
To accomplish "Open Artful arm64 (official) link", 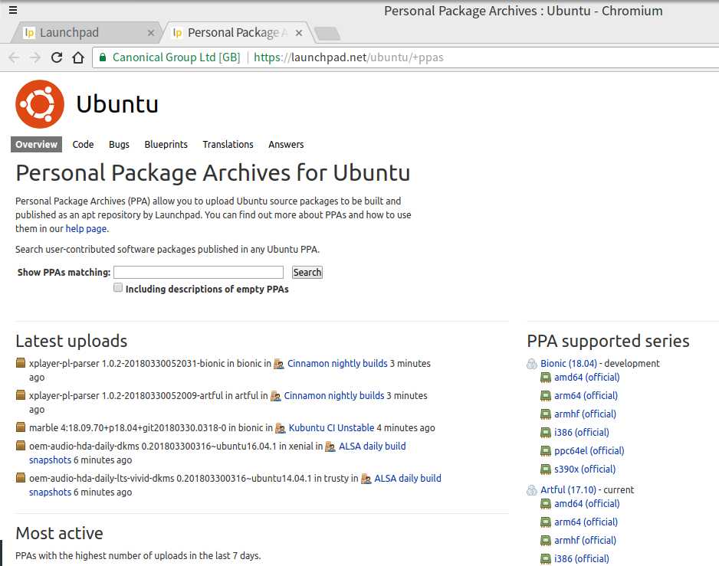I will pyautogui.click(x=586, y=522).
